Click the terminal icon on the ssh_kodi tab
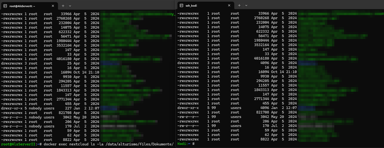Viewport: 384px width, 148px height. [182, 5]
